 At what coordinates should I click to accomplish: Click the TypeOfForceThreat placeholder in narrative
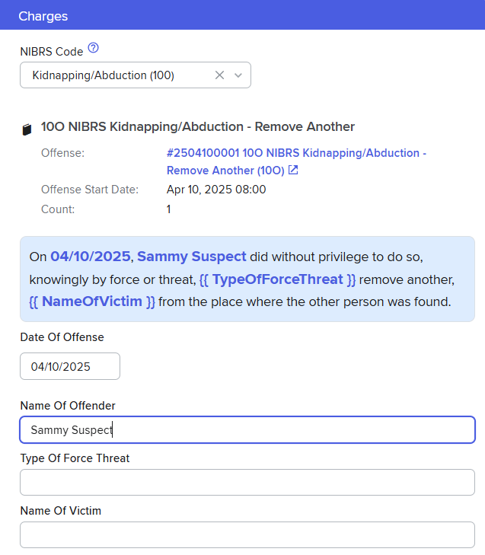point(277,279)
